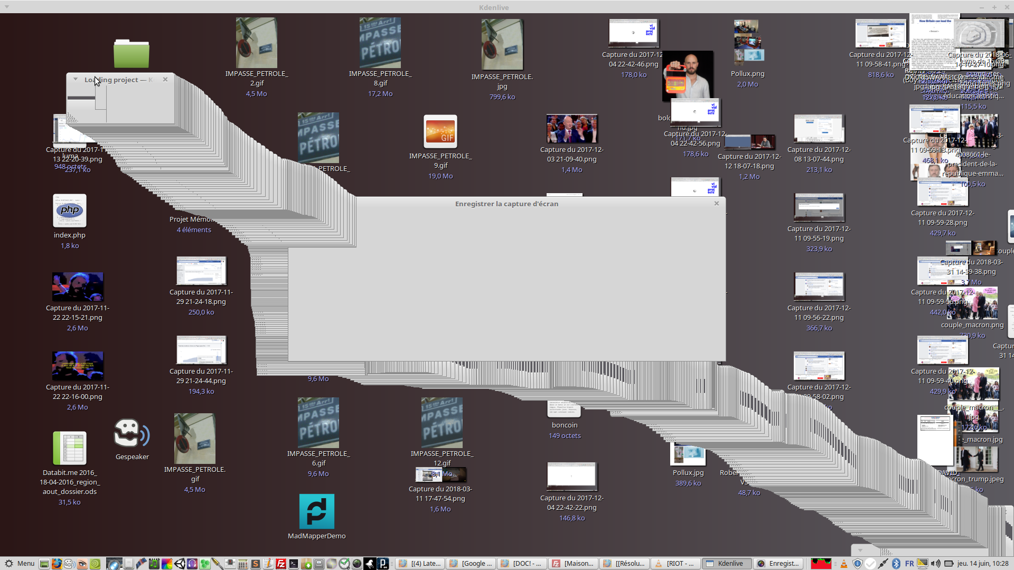Screen dimensions: 1014x570
Task: Click the Bluetooth tray icon
Action: [x=896, y=564]
